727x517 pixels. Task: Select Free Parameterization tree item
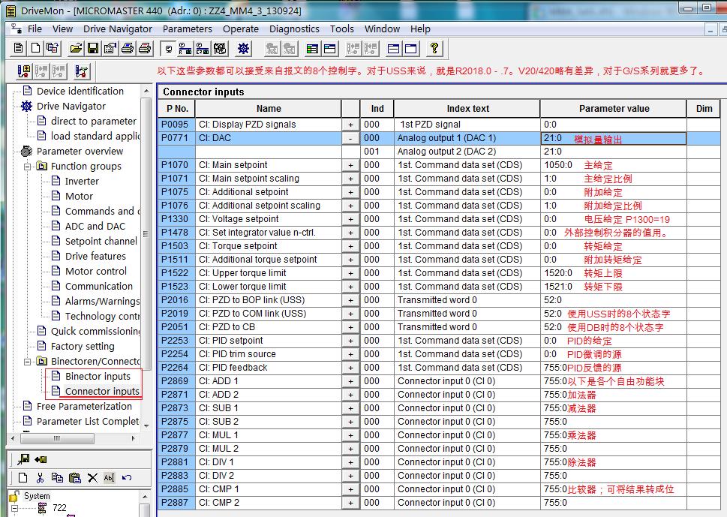click(84, 406)
